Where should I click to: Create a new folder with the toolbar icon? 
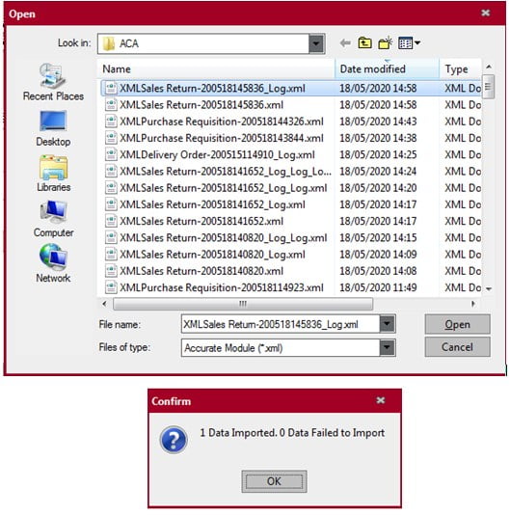pos(386,42)
